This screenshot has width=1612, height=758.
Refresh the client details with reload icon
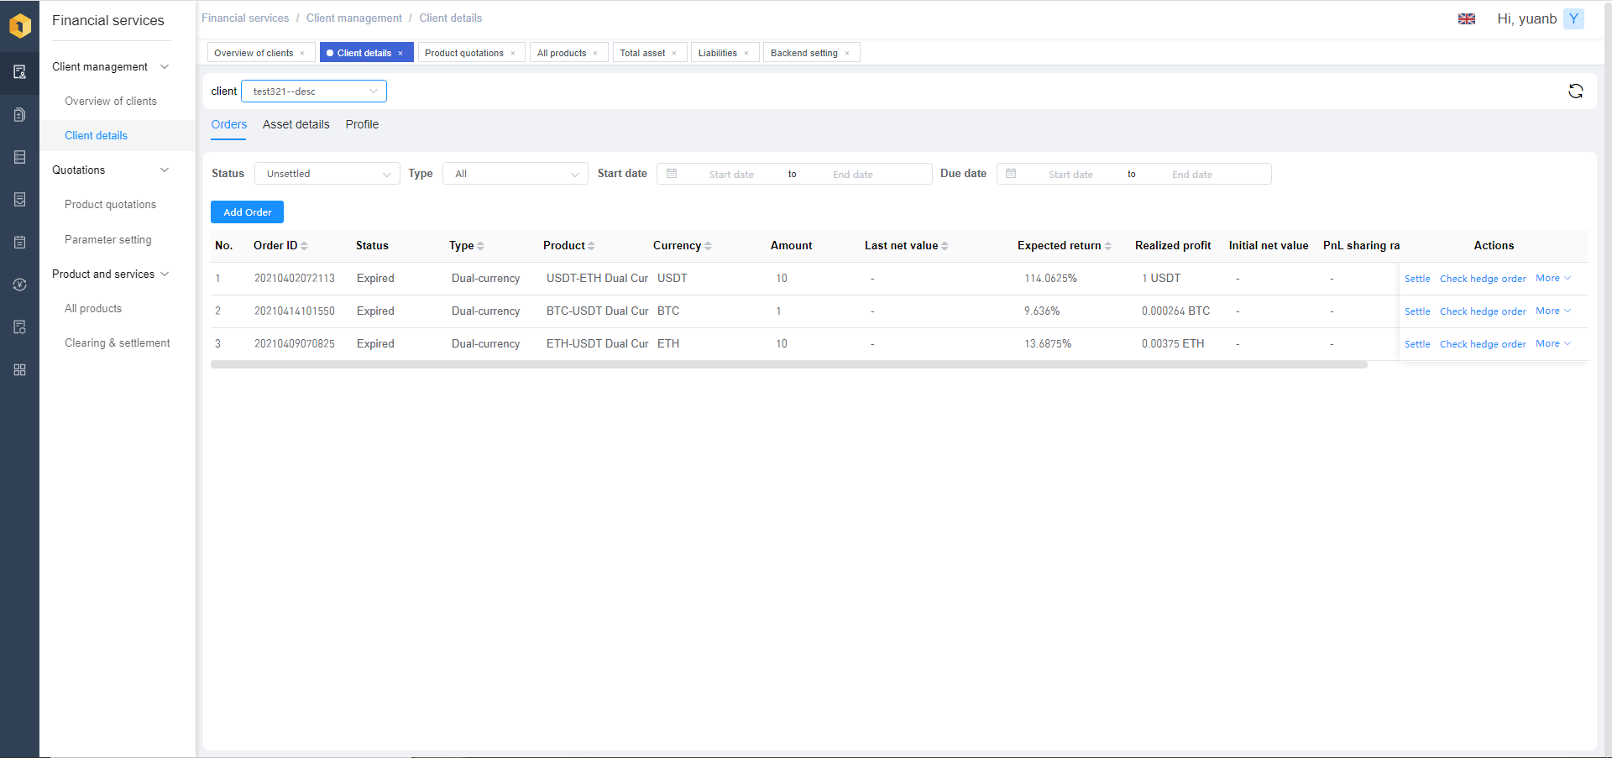(1576, 91)
